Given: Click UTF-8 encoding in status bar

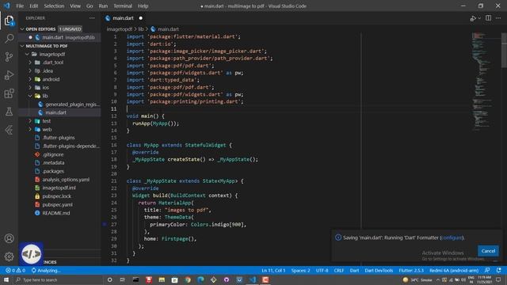Looking at the screenshot, I should (x=322, y=271).
